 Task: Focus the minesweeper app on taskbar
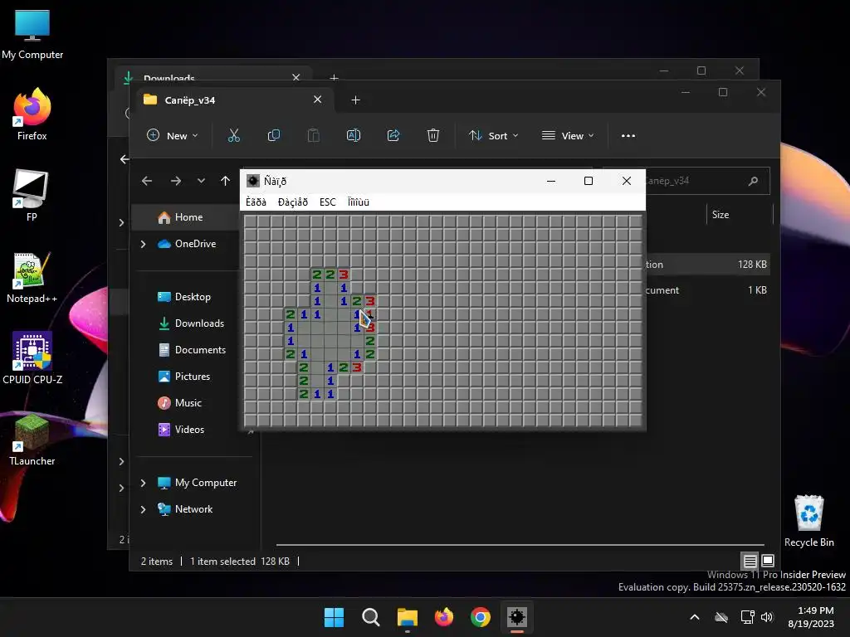516,617
